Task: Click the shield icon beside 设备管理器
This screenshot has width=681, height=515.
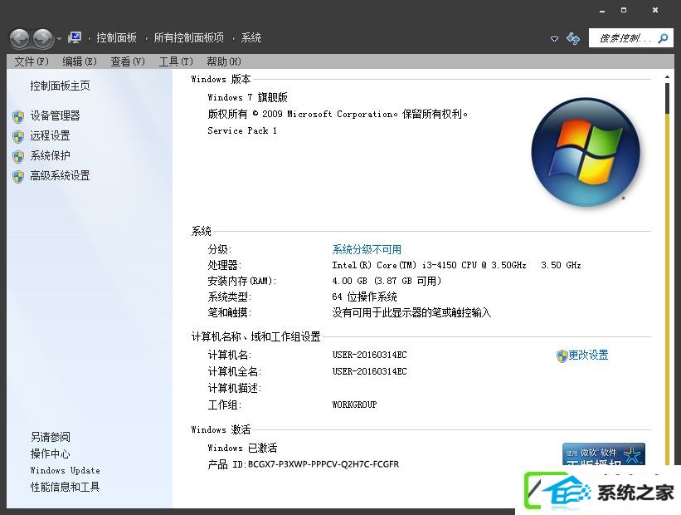Action: coord(18,116)
